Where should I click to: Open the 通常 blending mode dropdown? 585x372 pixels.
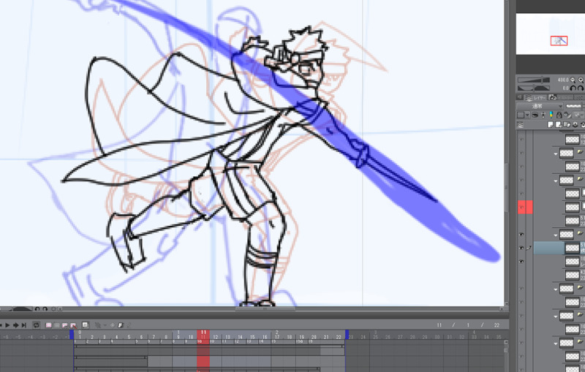click(540, 106)
